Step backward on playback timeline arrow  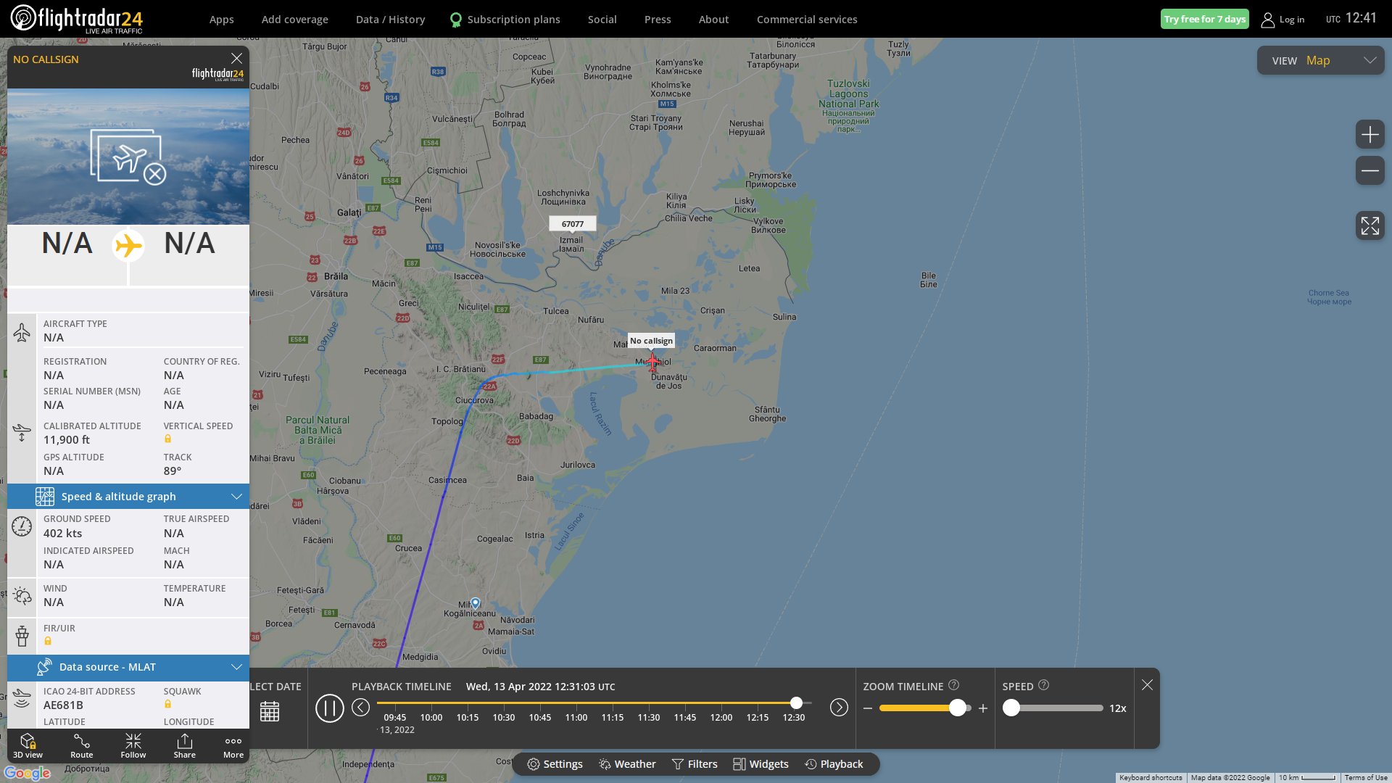pos(360,708)
